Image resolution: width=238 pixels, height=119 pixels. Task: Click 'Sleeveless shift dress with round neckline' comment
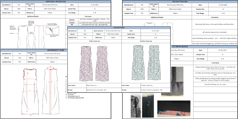(215, 24)
